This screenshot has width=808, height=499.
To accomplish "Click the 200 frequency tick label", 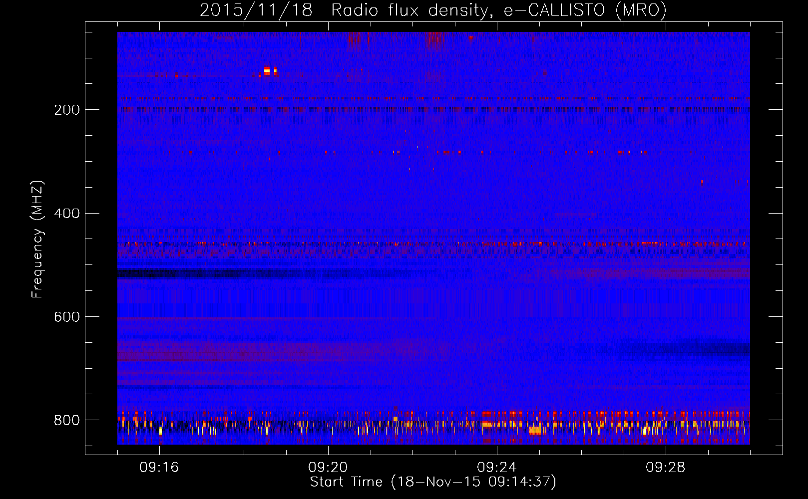I will [x=66, y=110].
